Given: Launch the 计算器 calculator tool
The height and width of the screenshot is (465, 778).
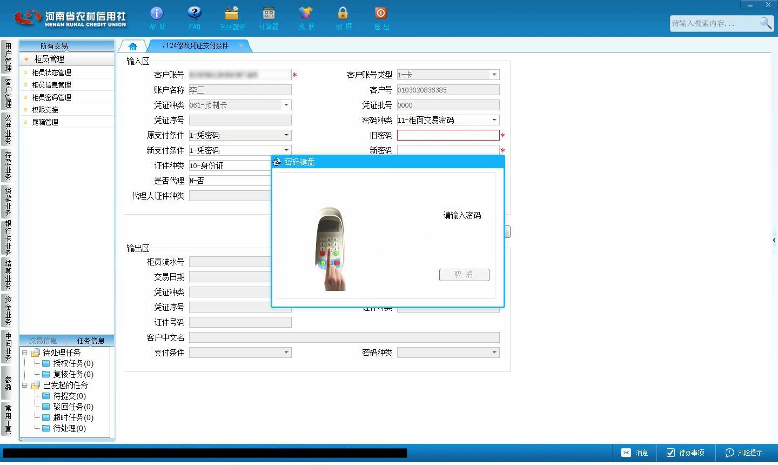Looking at the screenshot, I should point(269,18).
